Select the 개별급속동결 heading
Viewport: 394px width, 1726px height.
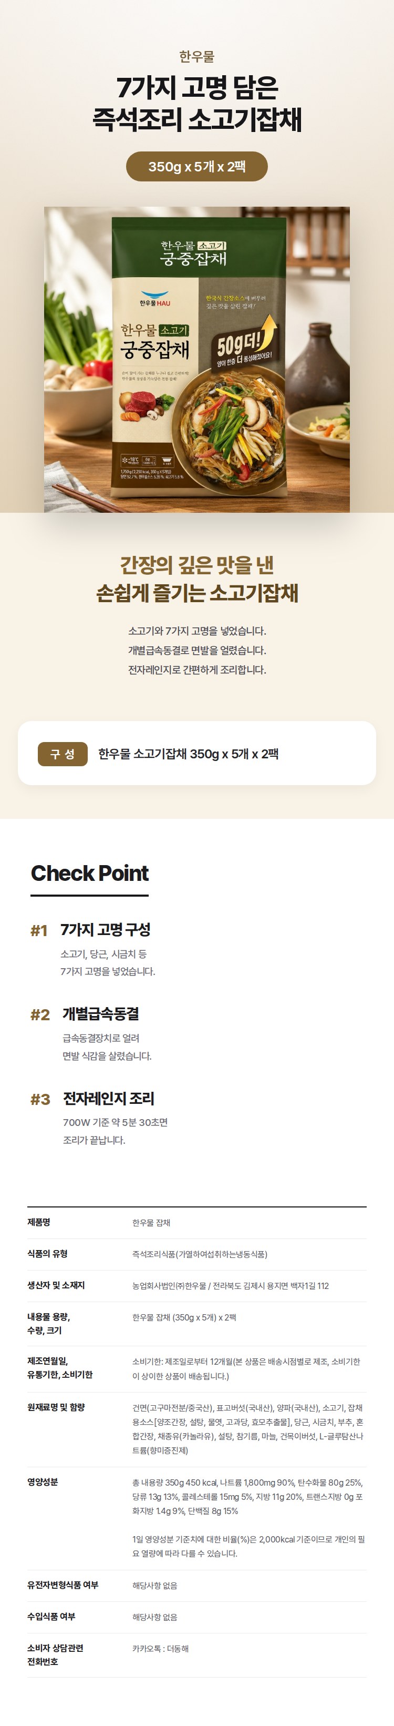[101, 1014]
